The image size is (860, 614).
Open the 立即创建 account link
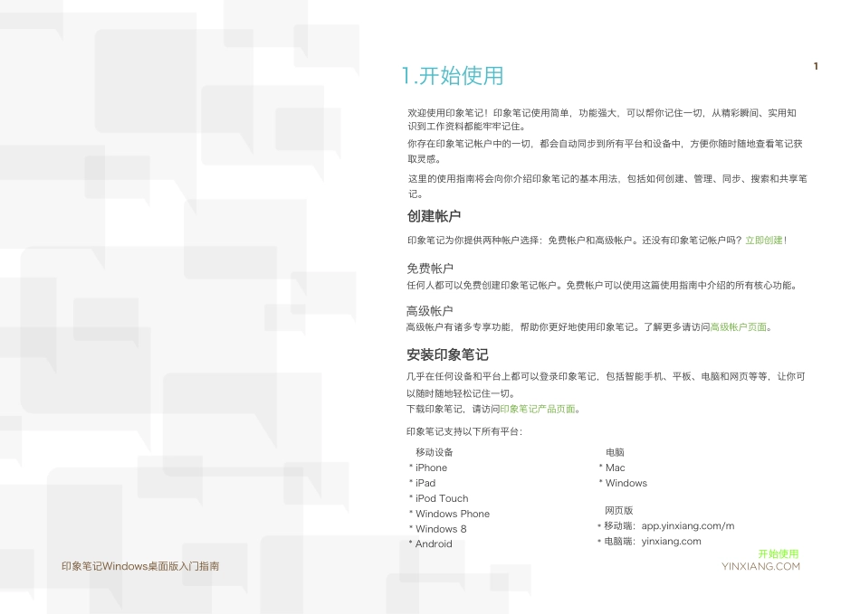(x=763, y=240)
